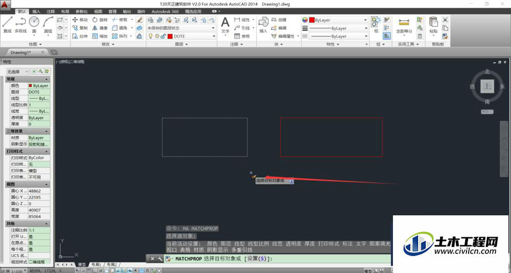The image size is (511, 273).
Task: Click the 设置(S) option in command line
Action: (258, 259)
